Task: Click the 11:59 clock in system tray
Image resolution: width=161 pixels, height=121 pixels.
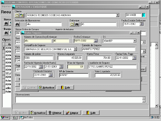Action: [156, 117]
